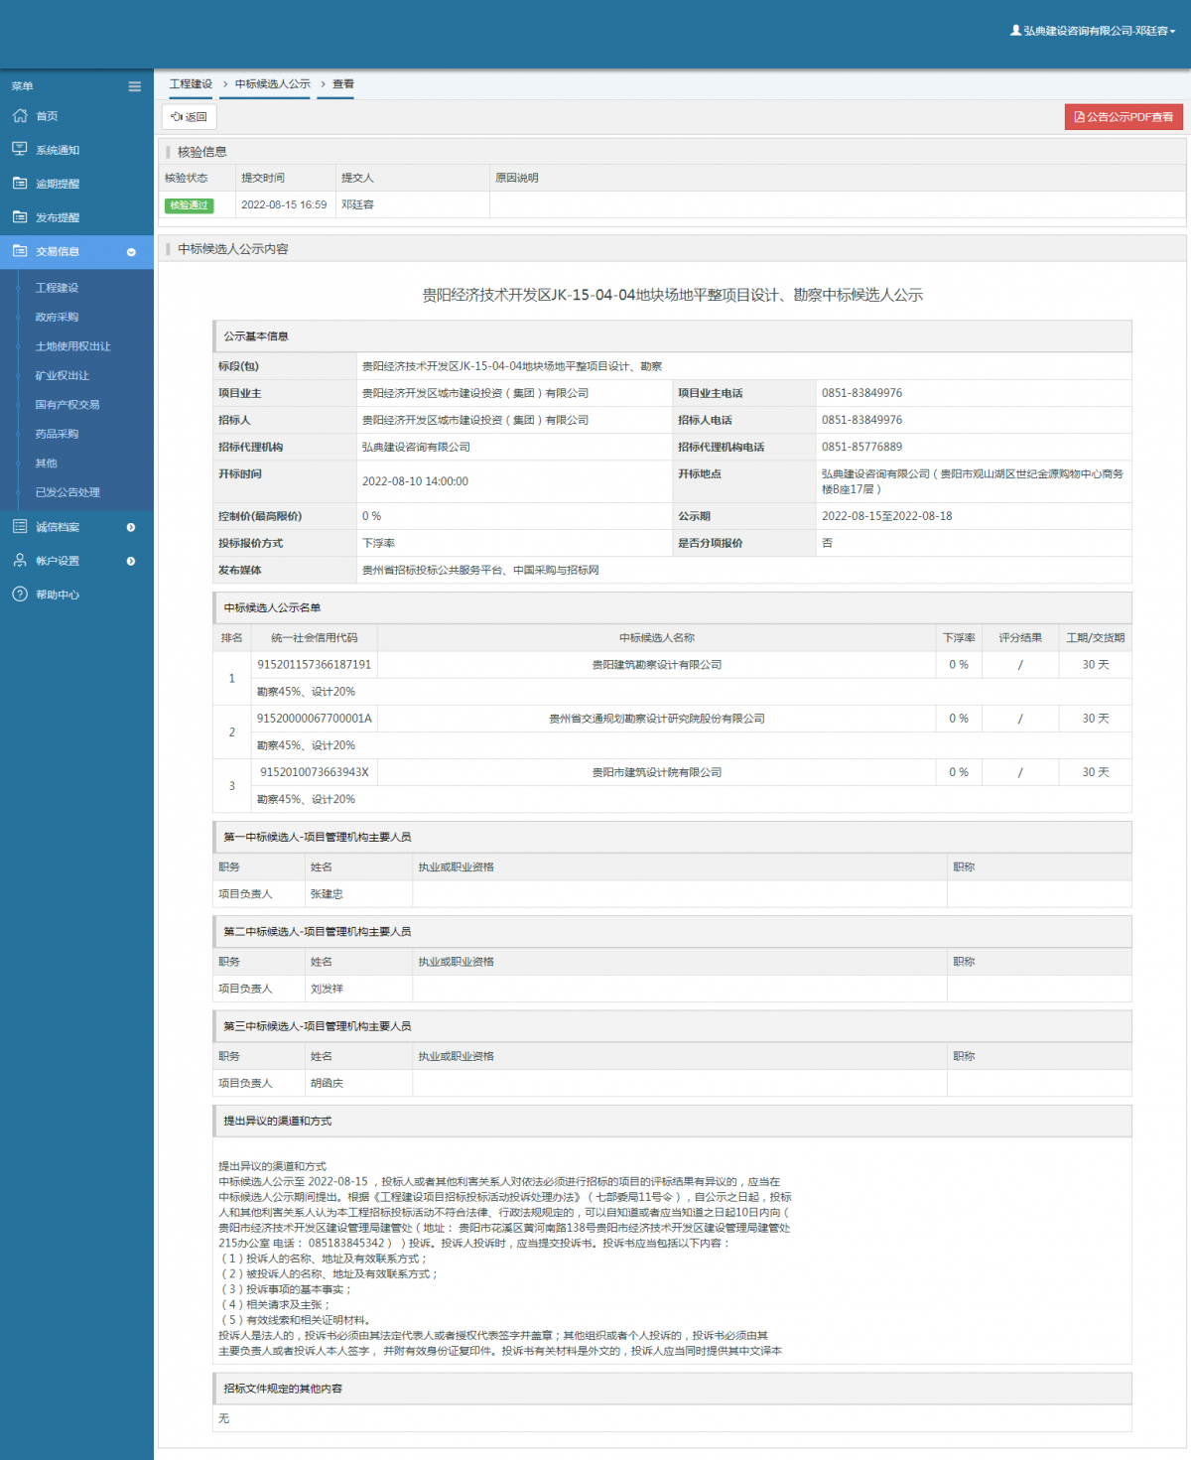Open 已发公告处理 submenu item

click(x=67, y=492)
